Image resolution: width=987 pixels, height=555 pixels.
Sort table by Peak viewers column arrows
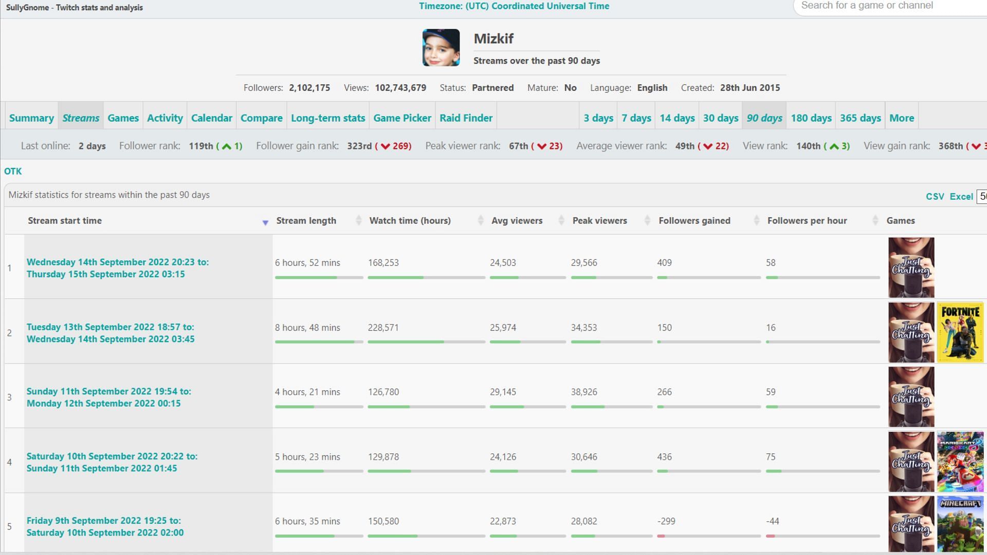click(x=647, y=221)
